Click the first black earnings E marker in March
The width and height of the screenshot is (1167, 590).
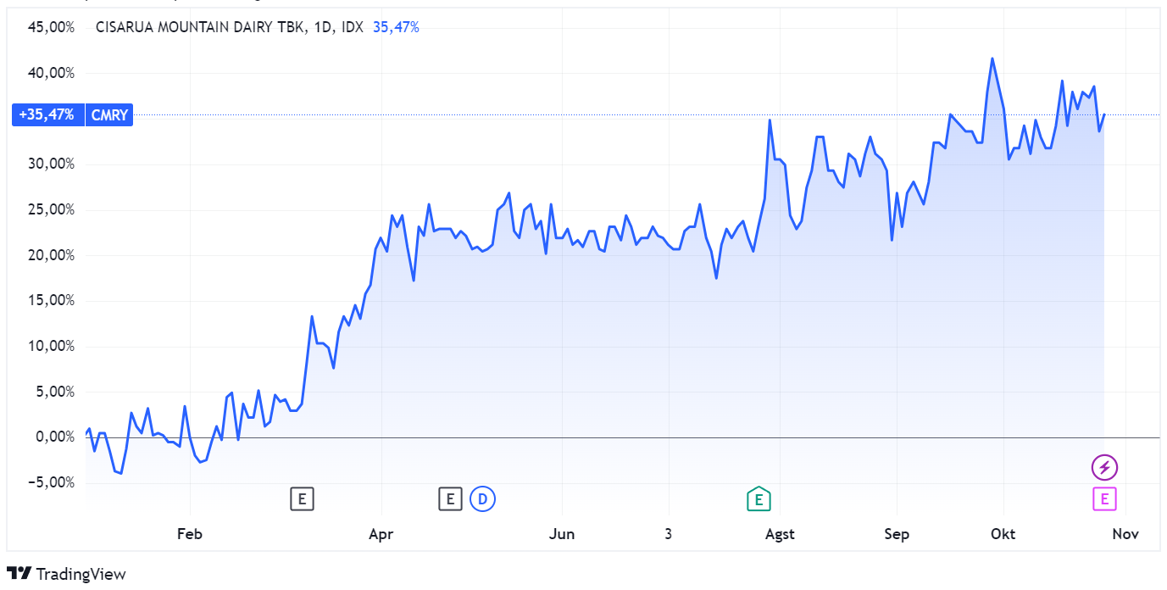(302, 499)
